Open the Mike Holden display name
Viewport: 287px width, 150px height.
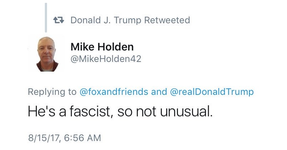coord(102,47)
